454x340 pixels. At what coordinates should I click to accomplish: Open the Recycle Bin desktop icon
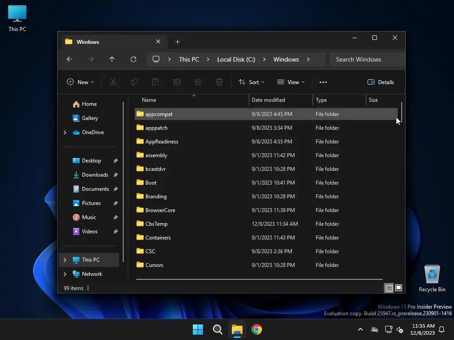tap(432, 278)
